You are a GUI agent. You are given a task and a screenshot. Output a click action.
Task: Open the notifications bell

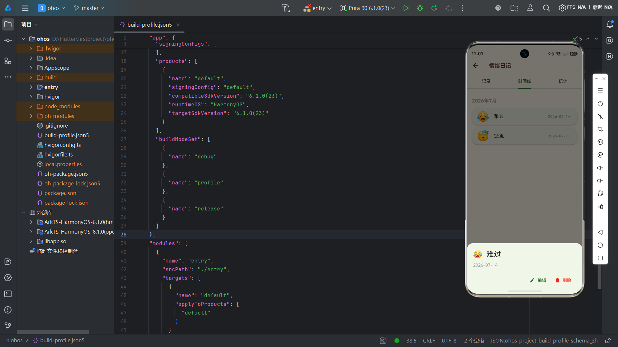pyautogui.click(x=610, y=24)
